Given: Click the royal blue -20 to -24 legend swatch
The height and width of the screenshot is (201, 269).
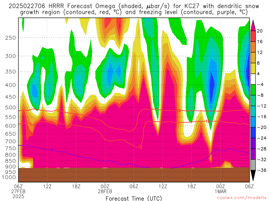Looking at the screenshot, I should 253,133.
